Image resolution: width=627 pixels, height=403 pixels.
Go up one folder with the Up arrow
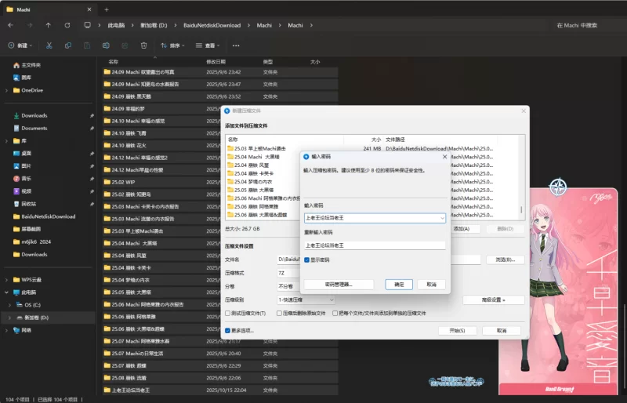[49, 25]
